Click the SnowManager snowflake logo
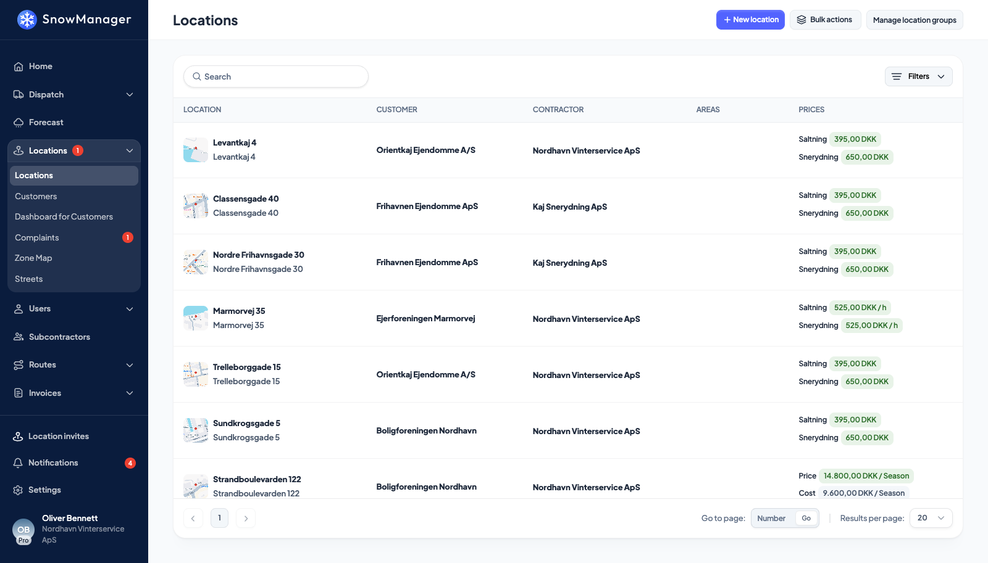The image size is (988, 563). (27, 20)
